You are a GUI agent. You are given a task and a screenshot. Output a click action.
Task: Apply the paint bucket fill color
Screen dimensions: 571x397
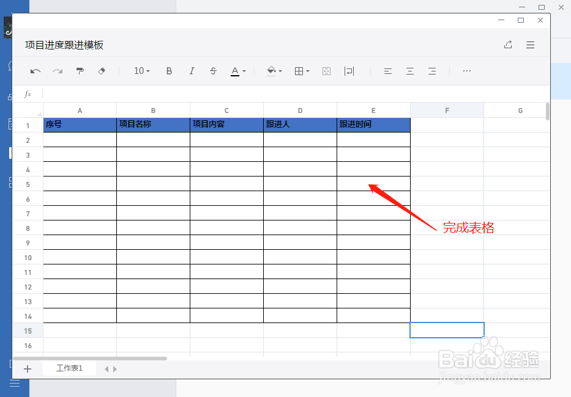pos(271,71)
